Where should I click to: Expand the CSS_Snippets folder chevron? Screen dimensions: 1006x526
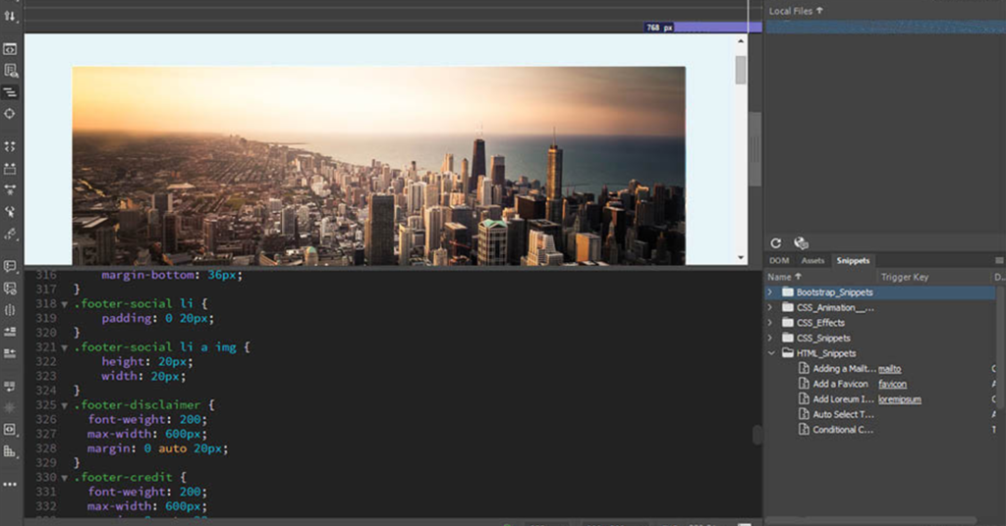pyautogui.click(x=770, y=338)
